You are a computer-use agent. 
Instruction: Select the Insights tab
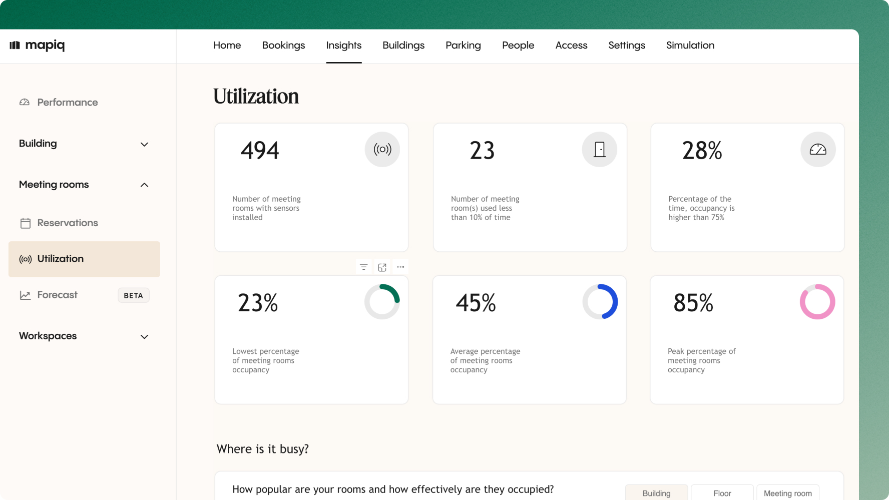(343, 45)
